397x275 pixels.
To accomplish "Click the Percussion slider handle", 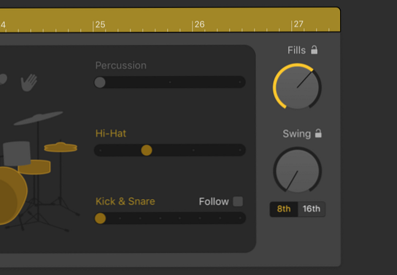I will click(x=100, y=82).
